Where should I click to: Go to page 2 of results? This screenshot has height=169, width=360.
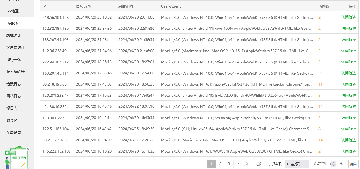(x=220, y=164)
